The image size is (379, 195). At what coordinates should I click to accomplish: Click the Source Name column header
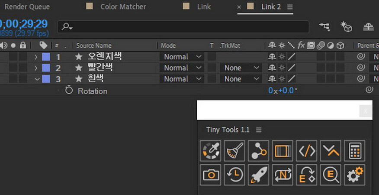(x=94, y=45)
